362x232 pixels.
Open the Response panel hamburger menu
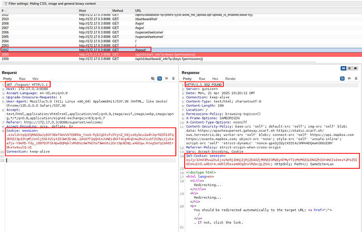(356, 79)
